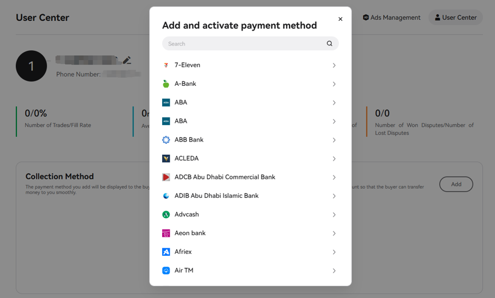Screen dimensions: 495x298
Task: Expand the second ABA row chevron
Action: [x=334, y=121]
